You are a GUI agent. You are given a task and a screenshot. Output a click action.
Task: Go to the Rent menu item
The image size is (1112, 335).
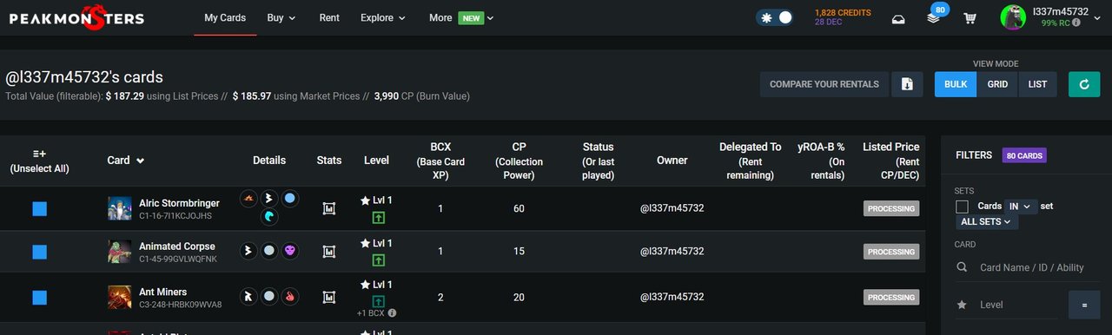329,17
